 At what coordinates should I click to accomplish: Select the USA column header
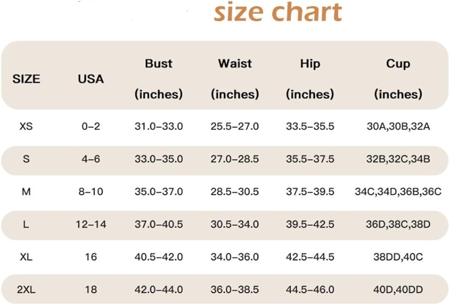(x=91, y=79)
